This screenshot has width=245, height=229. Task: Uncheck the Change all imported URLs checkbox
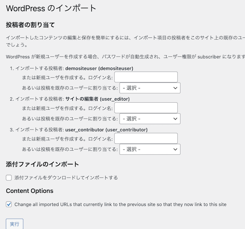(9, 205)
